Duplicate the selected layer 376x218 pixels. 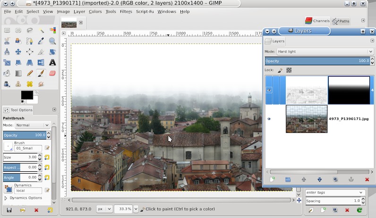pyautogui.click(x=335, y=179)
